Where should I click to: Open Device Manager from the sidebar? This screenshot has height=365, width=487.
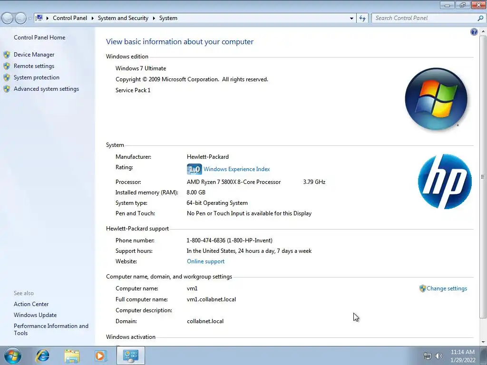34,55
